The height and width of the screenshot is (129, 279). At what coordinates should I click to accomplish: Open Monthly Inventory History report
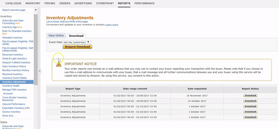click(x=15, y=70)
